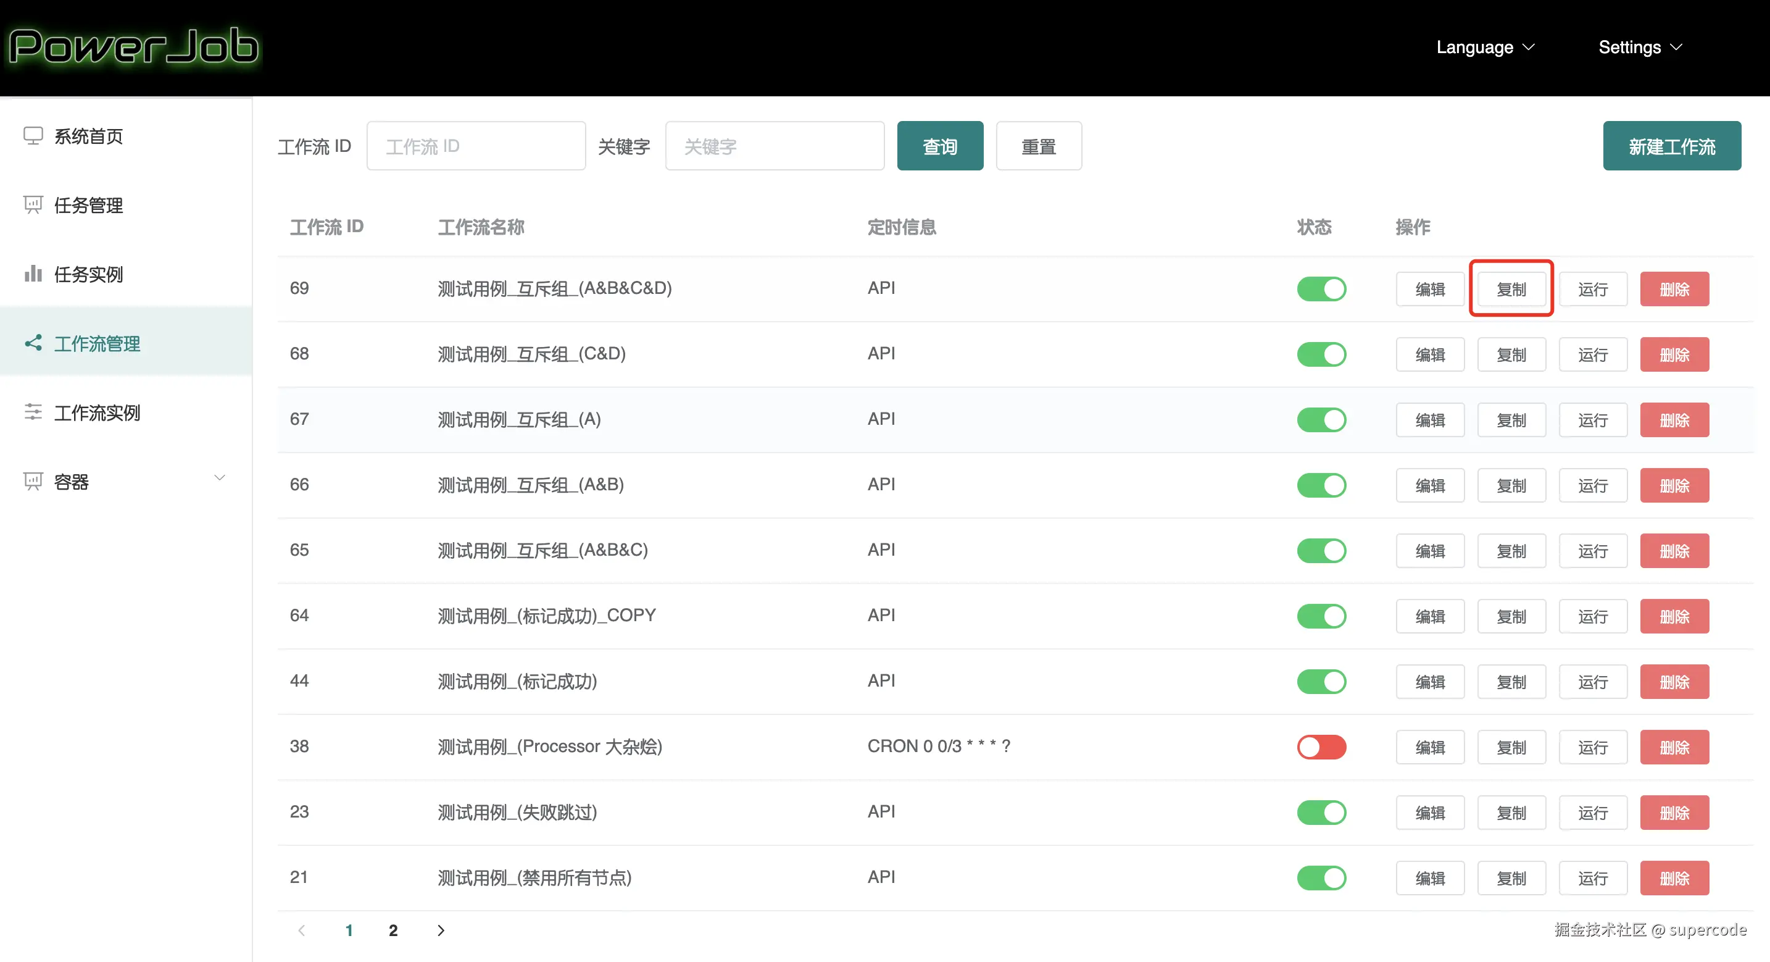Go to next page with right arrow
Viewport: 1770px width, 962px height.
pos(441,931)
